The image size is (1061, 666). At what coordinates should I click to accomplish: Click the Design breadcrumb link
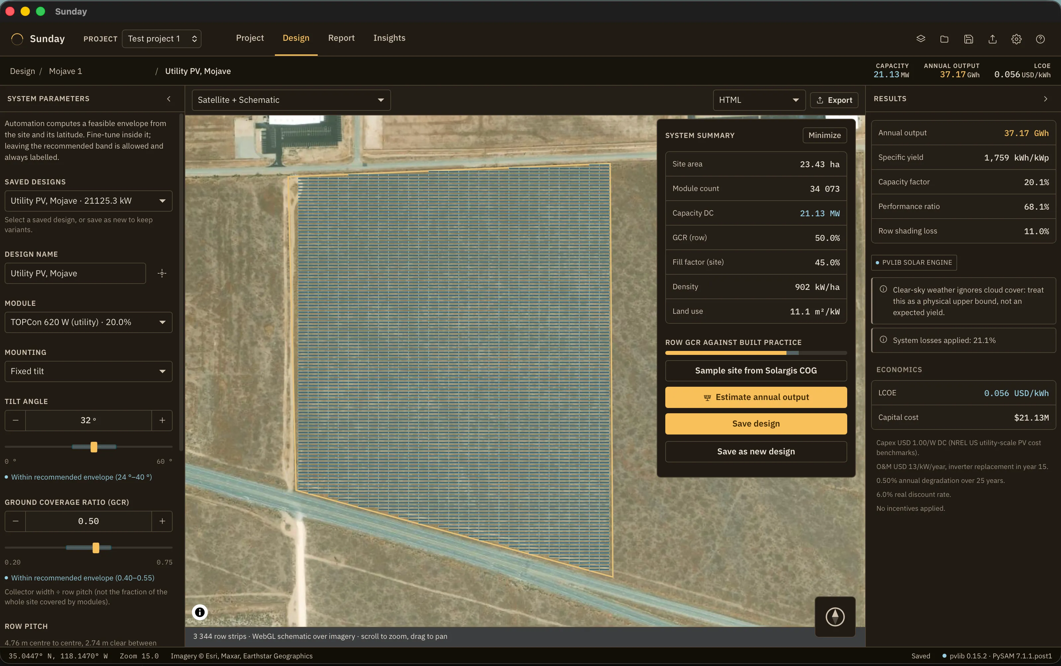pos(23,71)
